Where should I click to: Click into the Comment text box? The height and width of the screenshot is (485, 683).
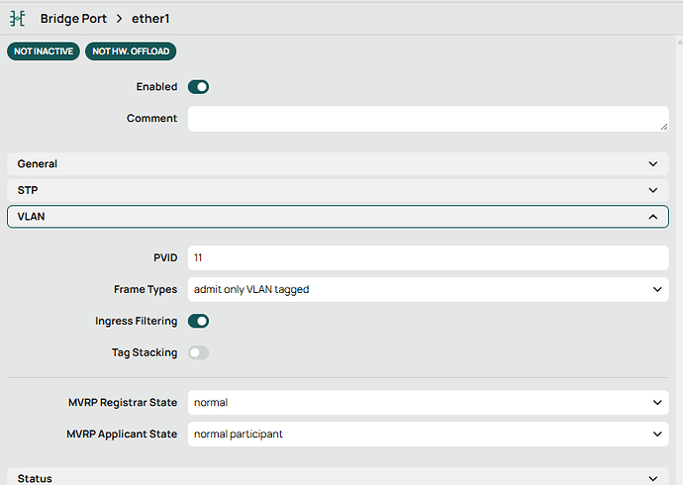pyautogui.click(x=426, y=119)
